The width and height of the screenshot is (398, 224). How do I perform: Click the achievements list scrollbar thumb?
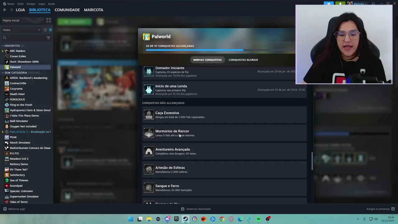[x=312, y=161]
